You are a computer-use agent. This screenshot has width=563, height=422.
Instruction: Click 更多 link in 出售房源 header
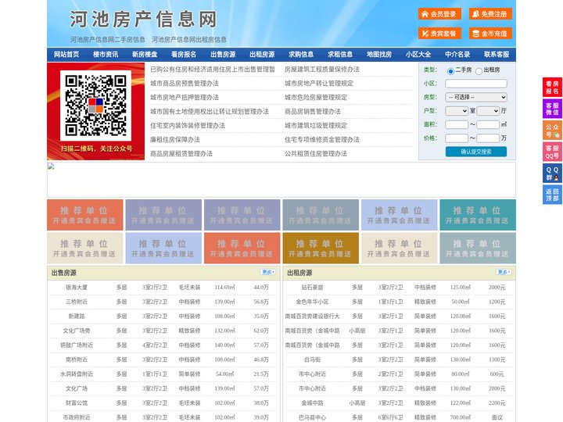click(268, 273)
